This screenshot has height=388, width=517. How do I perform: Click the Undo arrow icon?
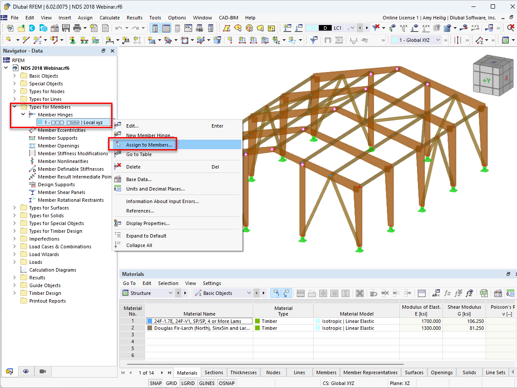(x=119, y=28)
